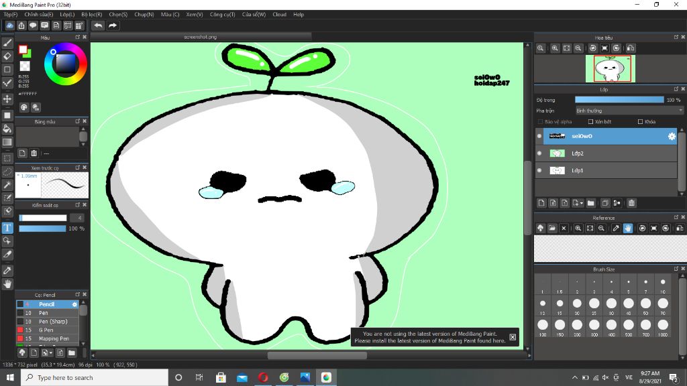The image size is (687, 386).
Task: Open the Tệp(F) menu
Action: coord(11,15)
